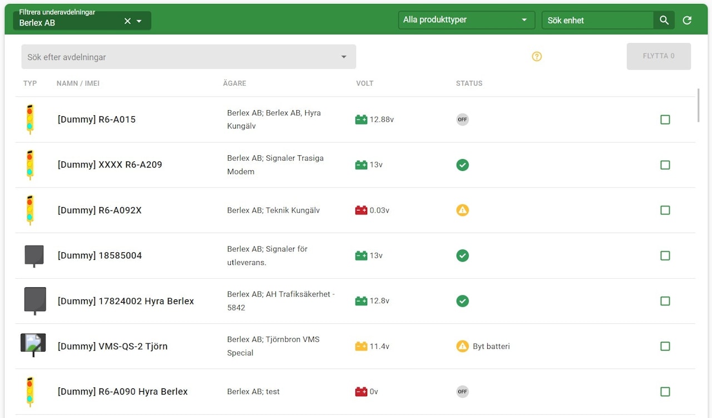Click the search magnifier icon
The height and width of the screenshot is (418, 712).
coord(664,20)
